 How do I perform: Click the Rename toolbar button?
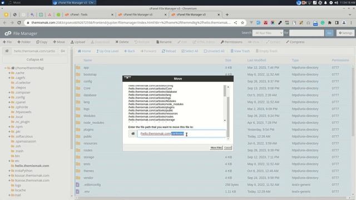click(x=164, y=42)
